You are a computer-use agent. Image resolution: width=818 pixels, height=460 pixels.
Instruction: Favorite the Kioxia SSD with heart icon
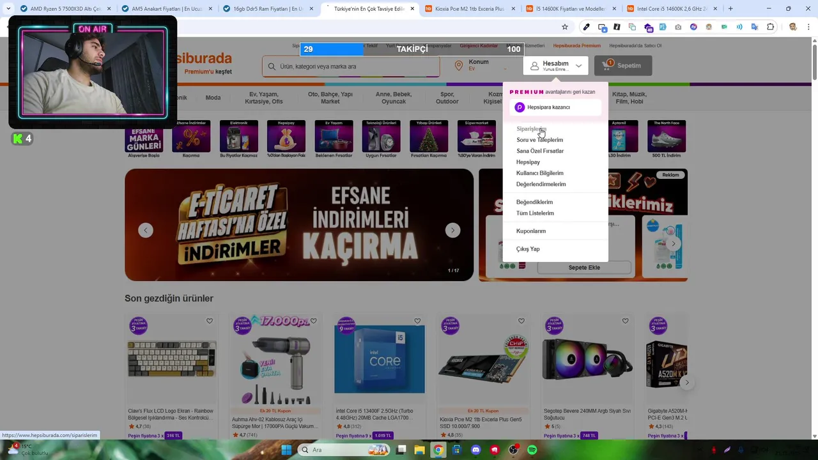521,321
